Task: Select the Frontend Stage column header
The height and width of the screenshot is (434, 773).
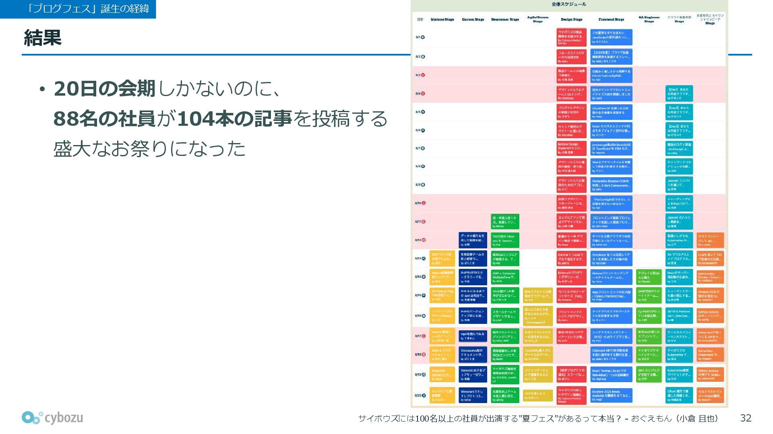Action: coord(611,19)
